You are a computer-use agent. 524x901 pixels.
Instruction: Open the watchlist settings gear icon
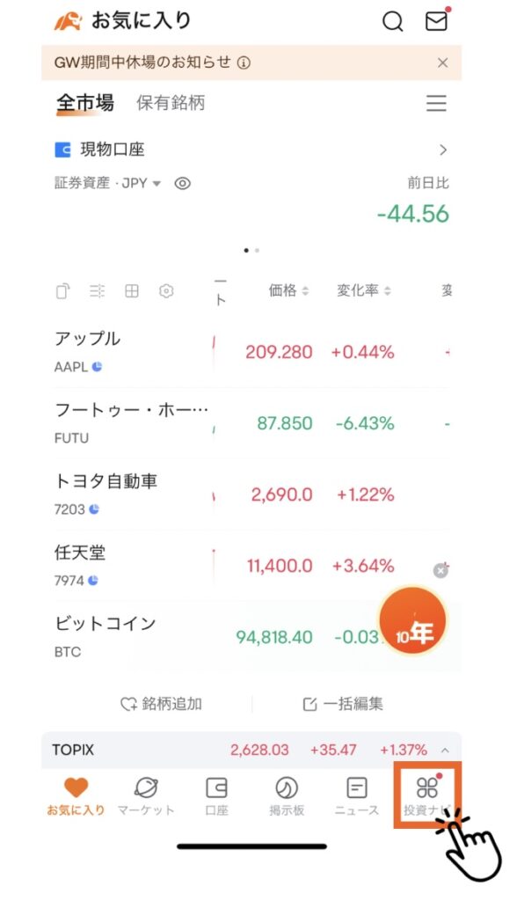pos(166,291)
